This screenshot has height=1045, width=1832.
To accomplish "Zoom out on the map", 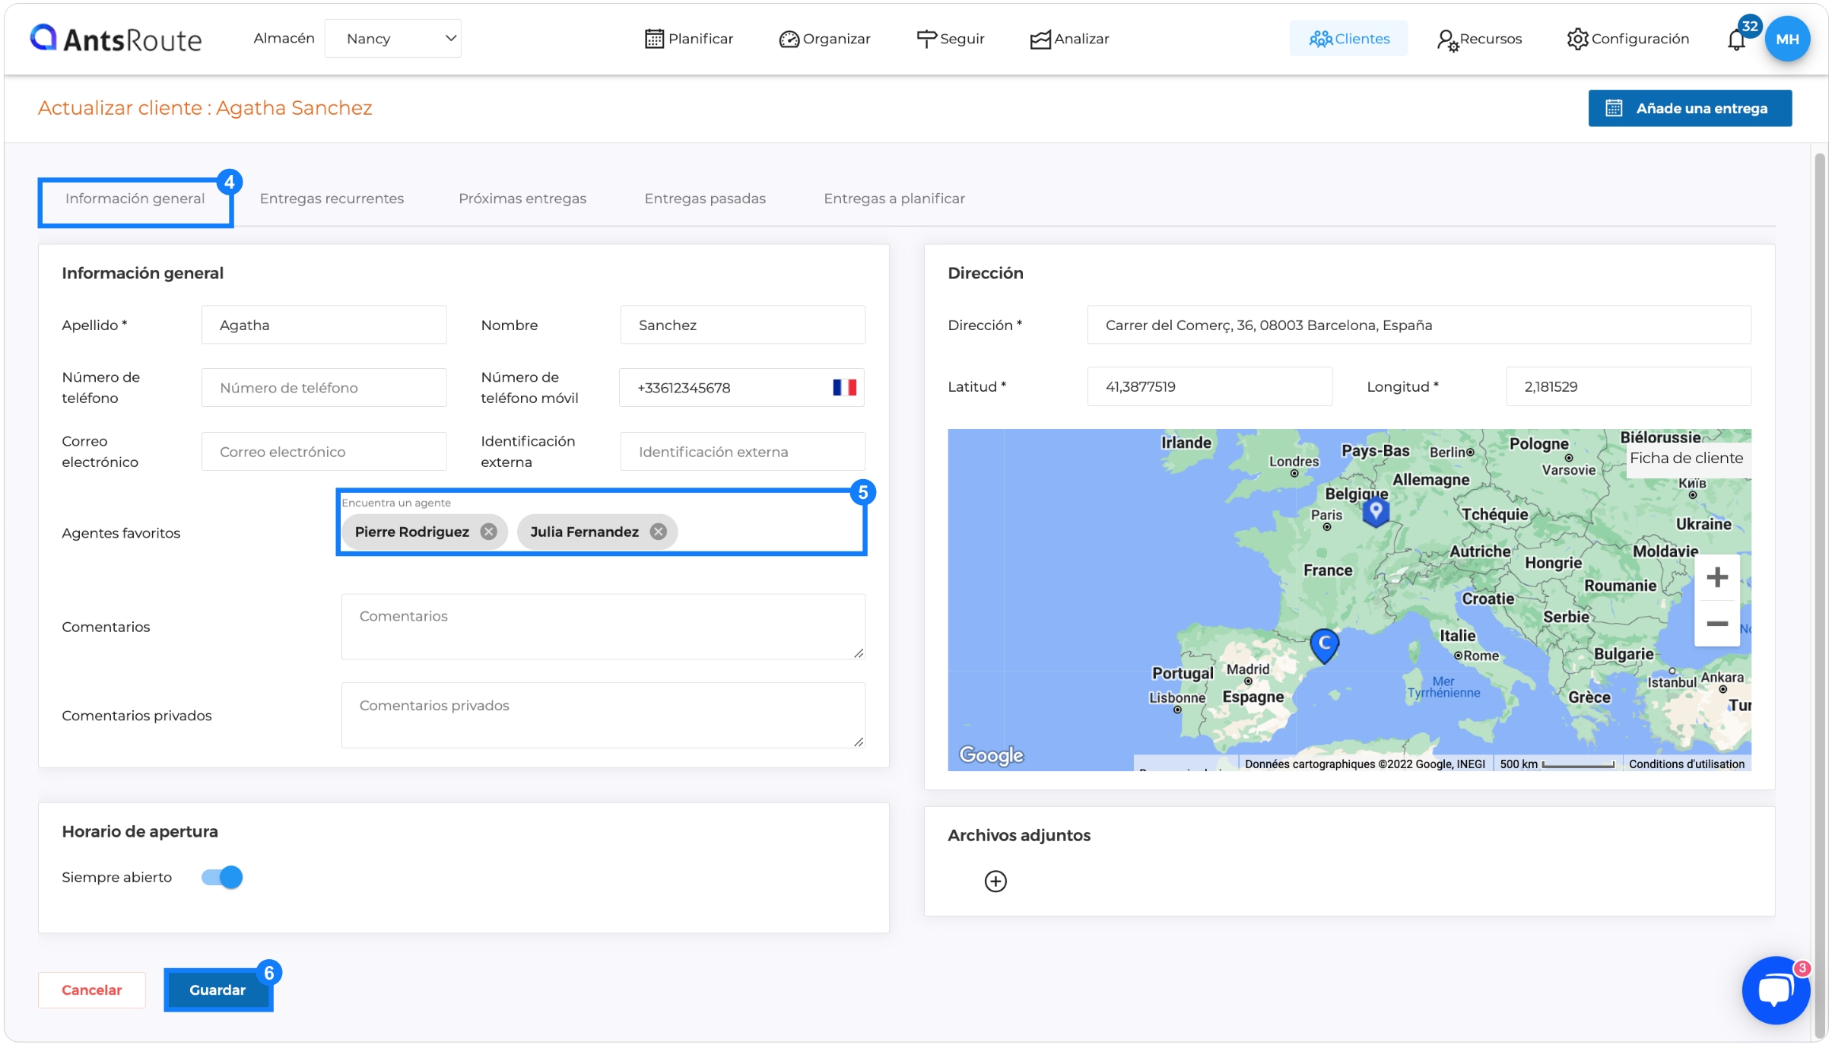I will [x=1716, y=624].
